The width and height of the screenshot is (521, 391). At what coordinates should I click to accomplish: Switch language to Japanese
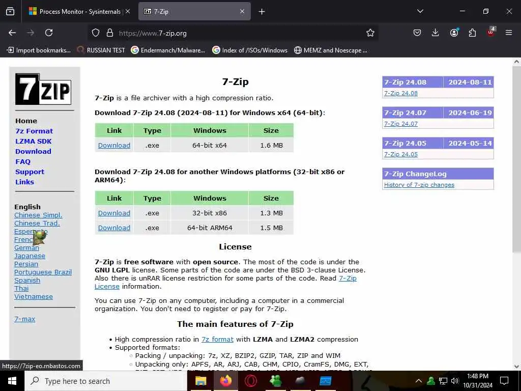point(30,256)
